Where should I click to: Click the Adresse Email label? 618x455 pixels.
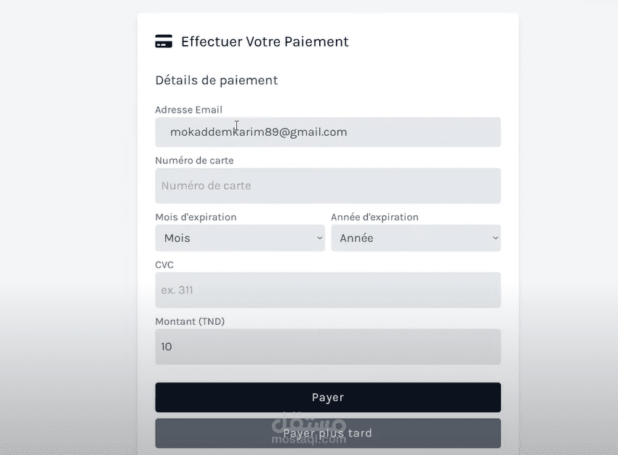coord(188,110)
